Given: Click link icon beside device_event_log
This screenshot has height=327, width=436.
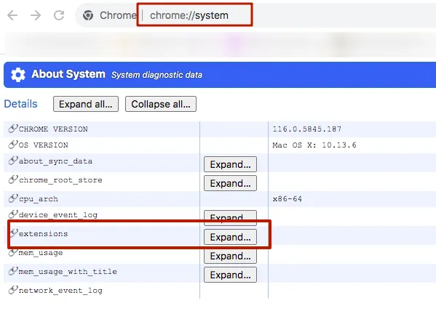Looking at the screenshot, I should (x=13, y=214).
